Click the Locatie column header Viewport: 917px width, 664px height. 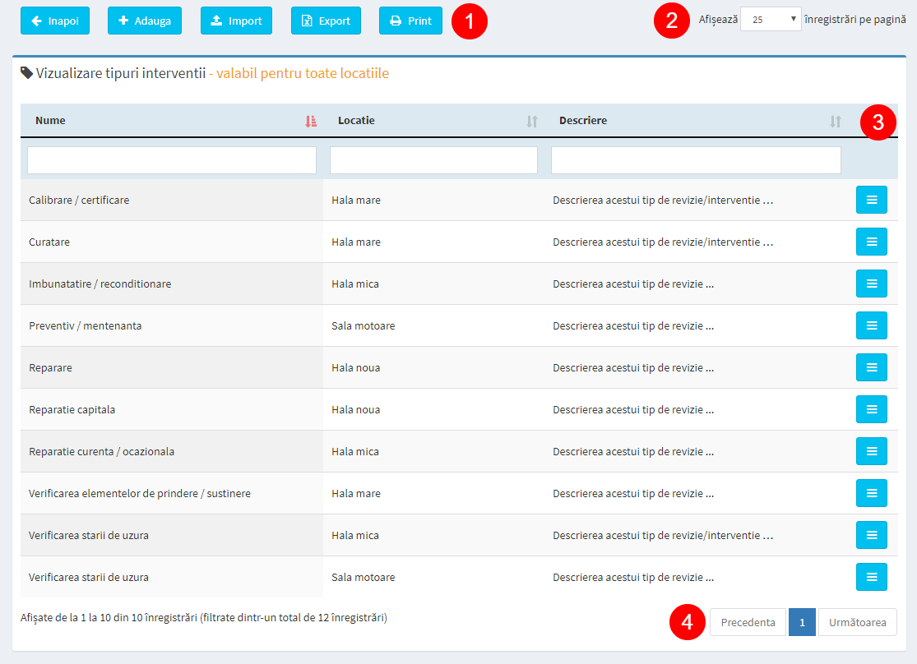pyautogui.click(x=433, y=121)
